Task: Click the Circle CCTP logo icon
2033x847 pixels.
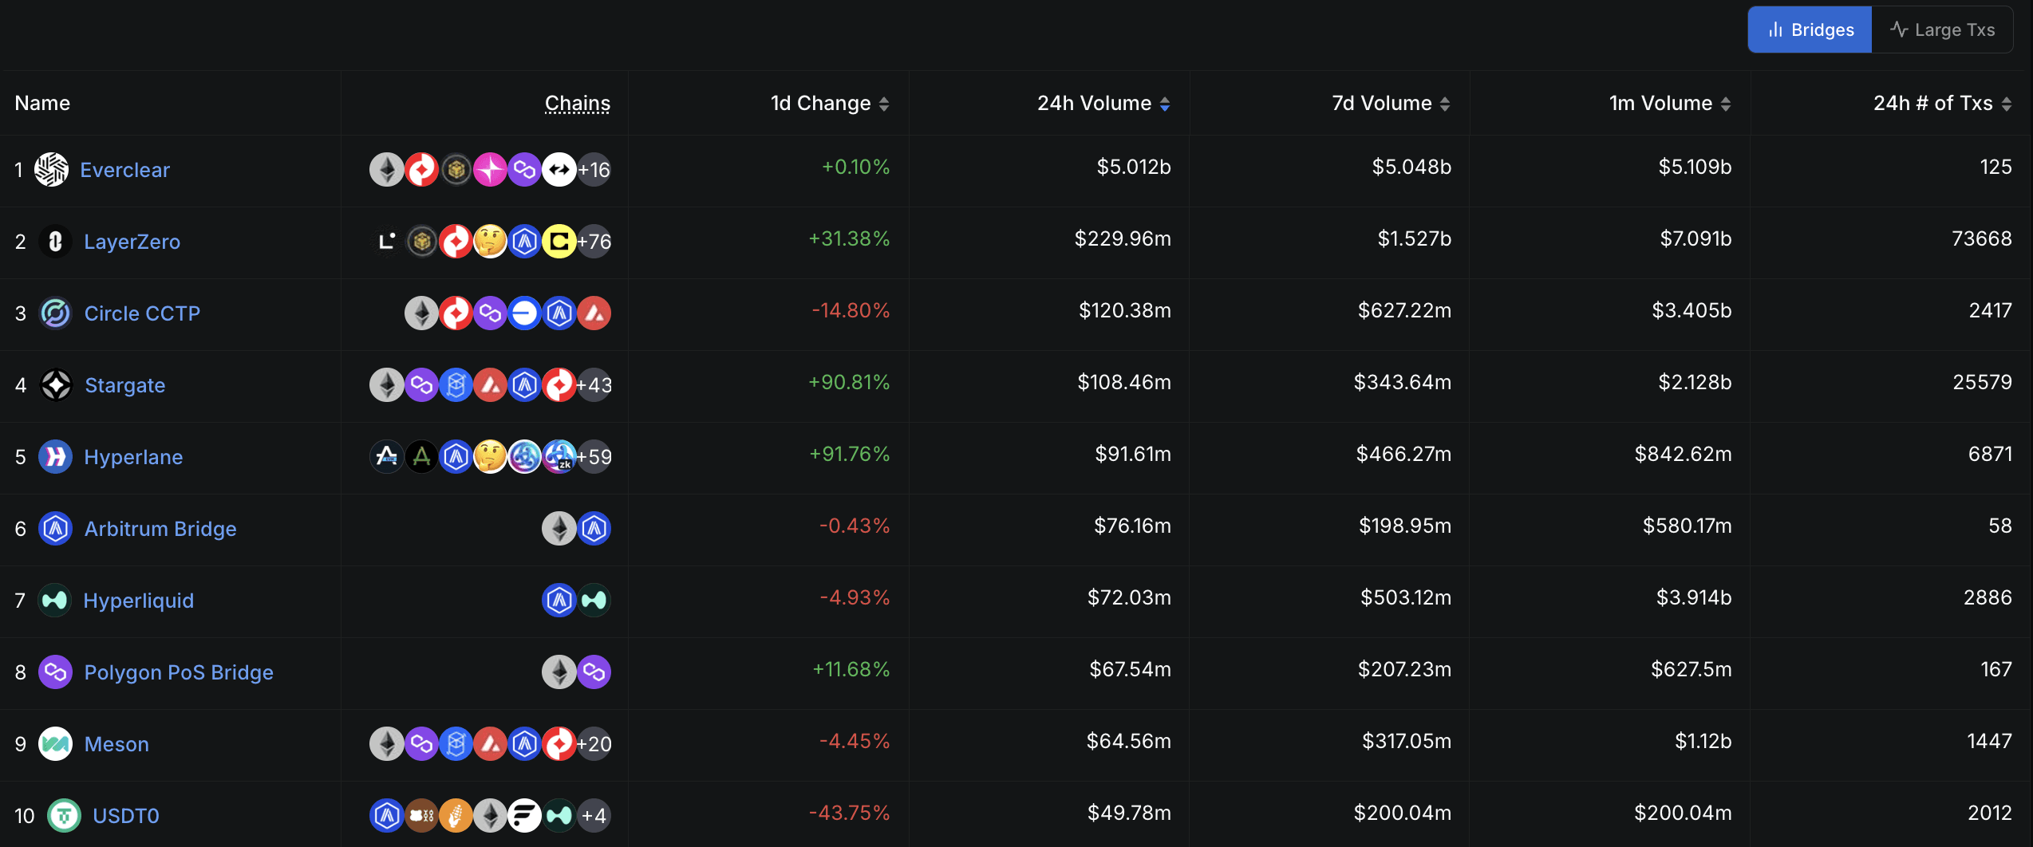Action: click(x=55, y=313)
